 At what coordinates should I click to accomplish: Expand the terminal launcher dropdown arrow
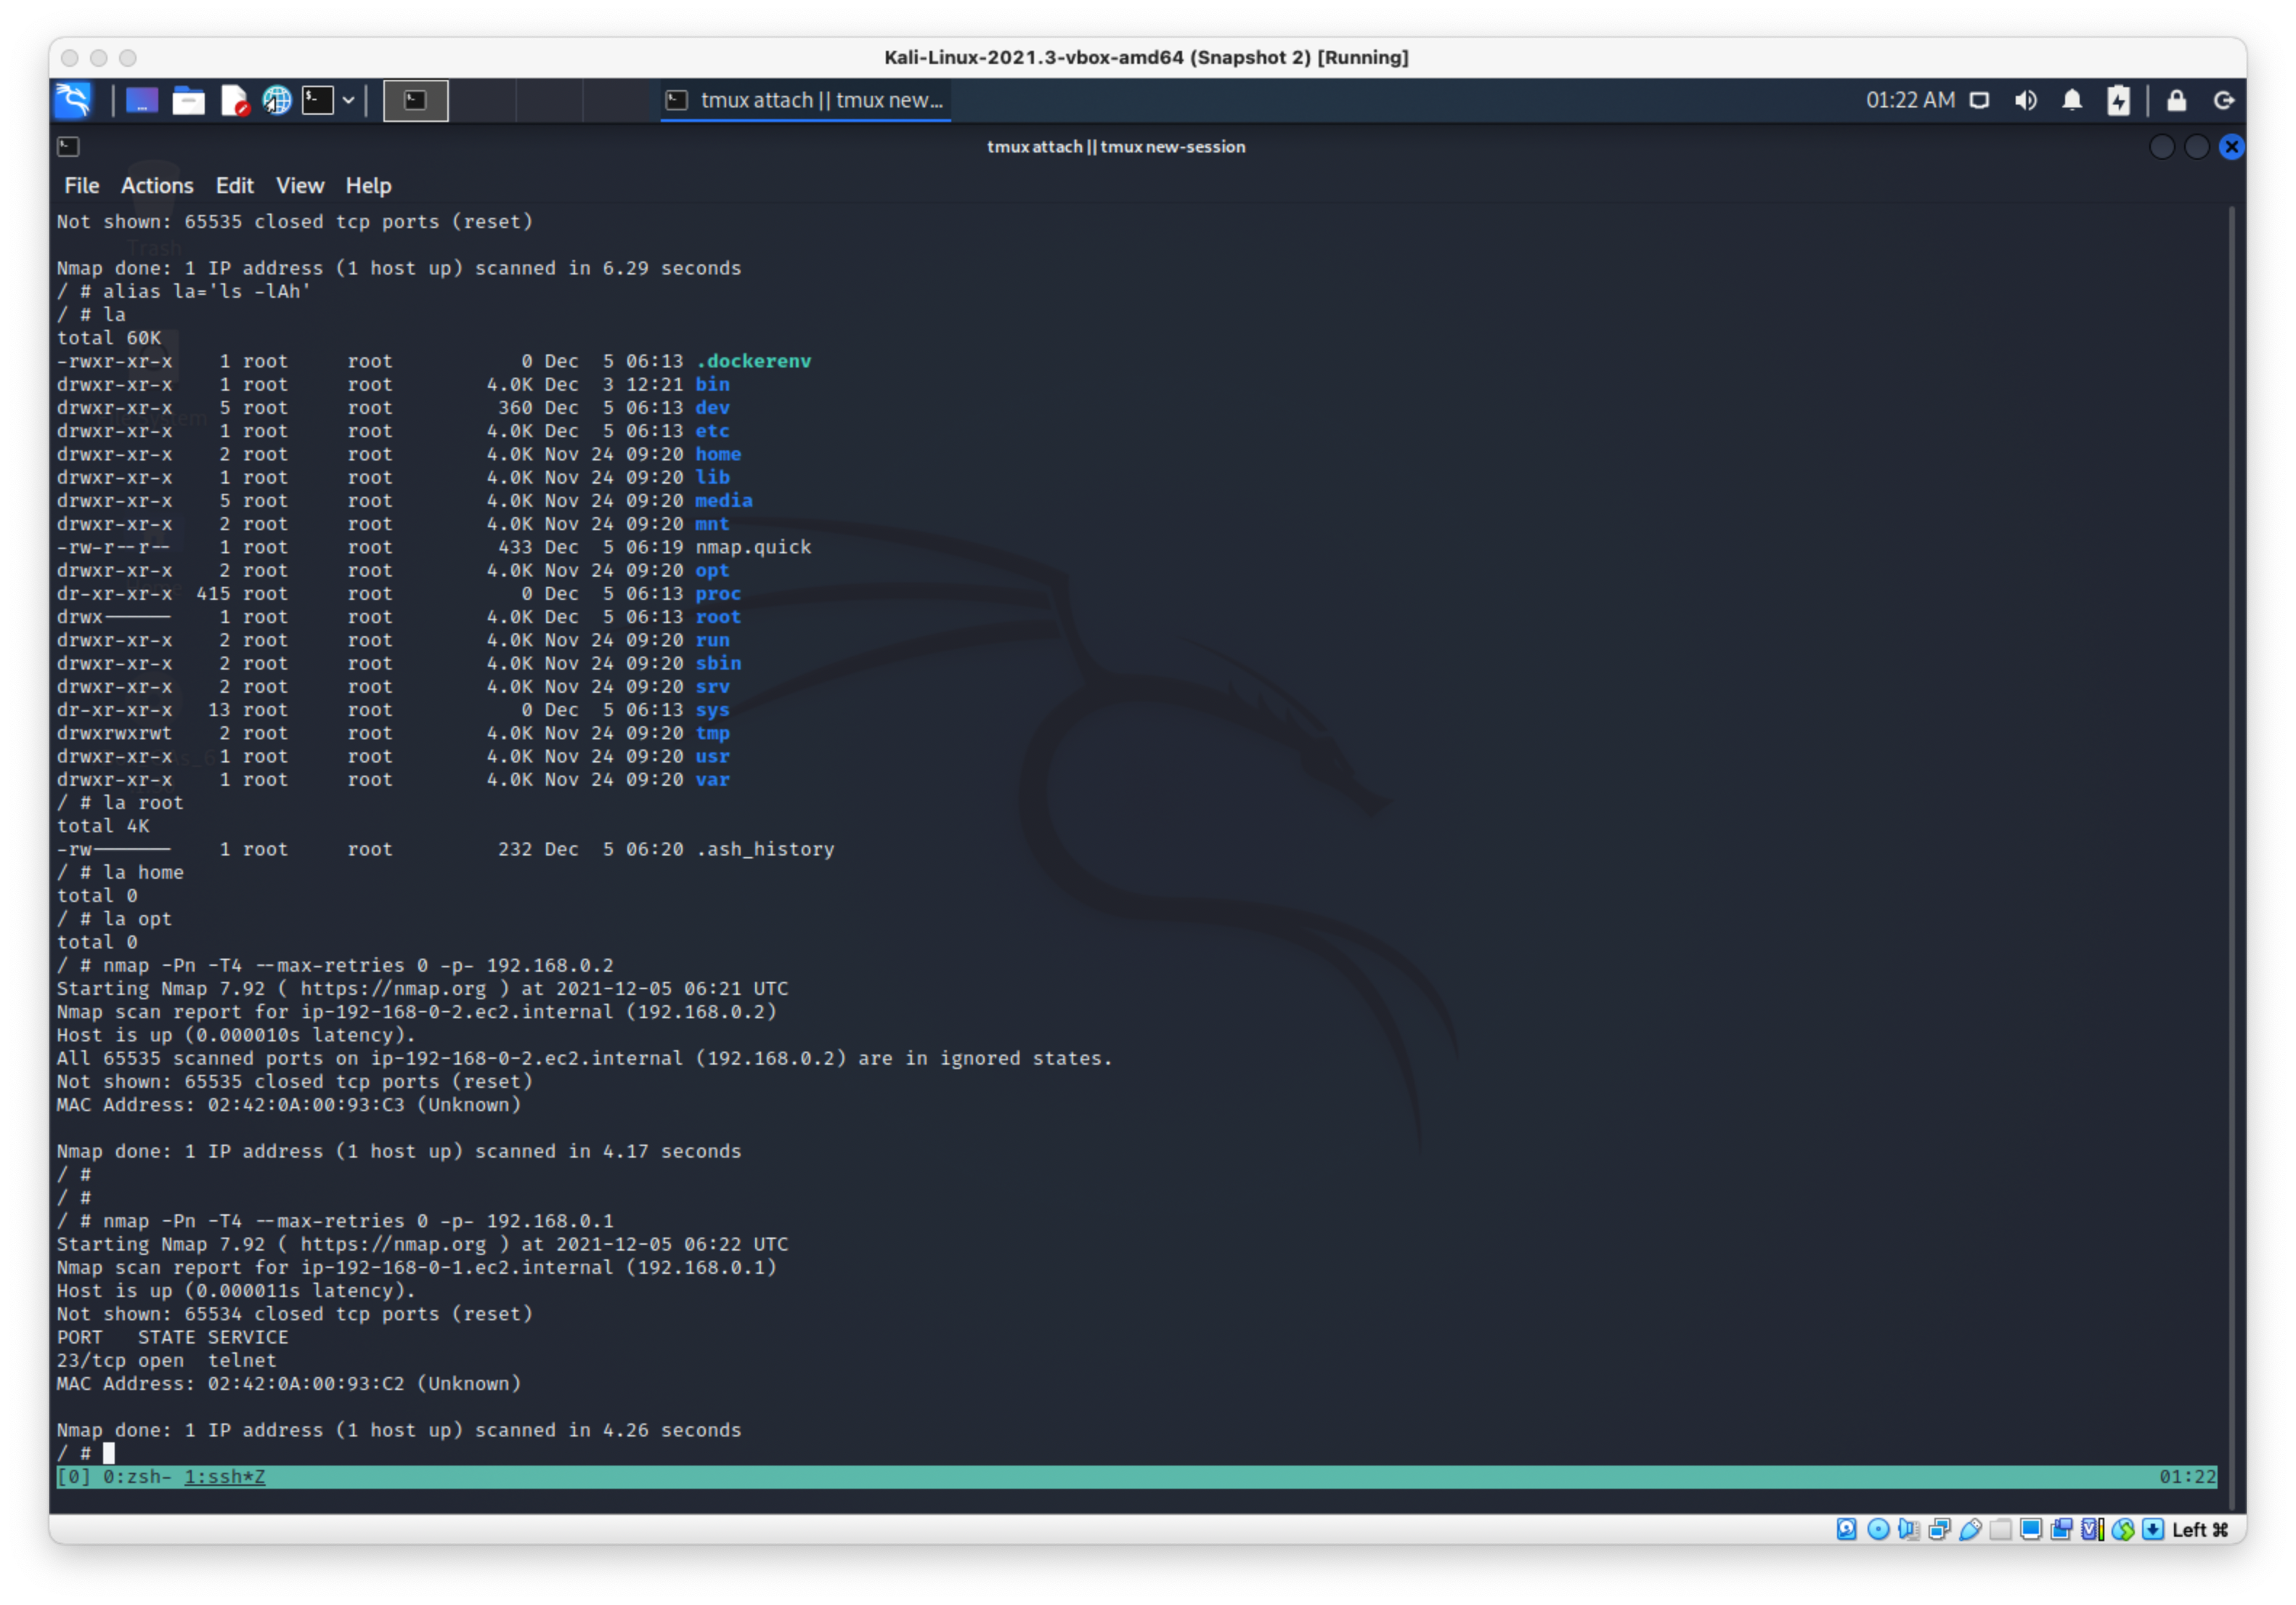pos(348,100)
